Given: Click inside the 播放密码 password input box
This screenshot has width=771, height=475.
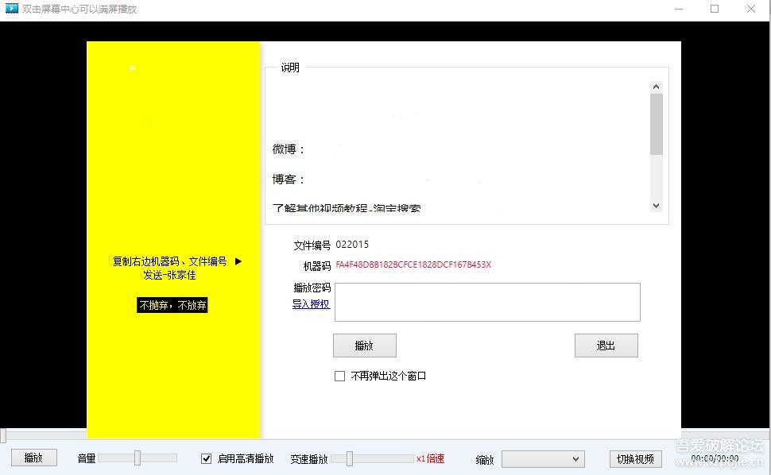Looking at the screenshot, I should click(x=486, y=302).
